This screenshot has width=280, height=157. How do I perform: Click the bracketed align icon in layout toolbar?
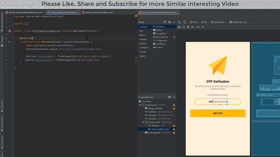pos(192,27)
